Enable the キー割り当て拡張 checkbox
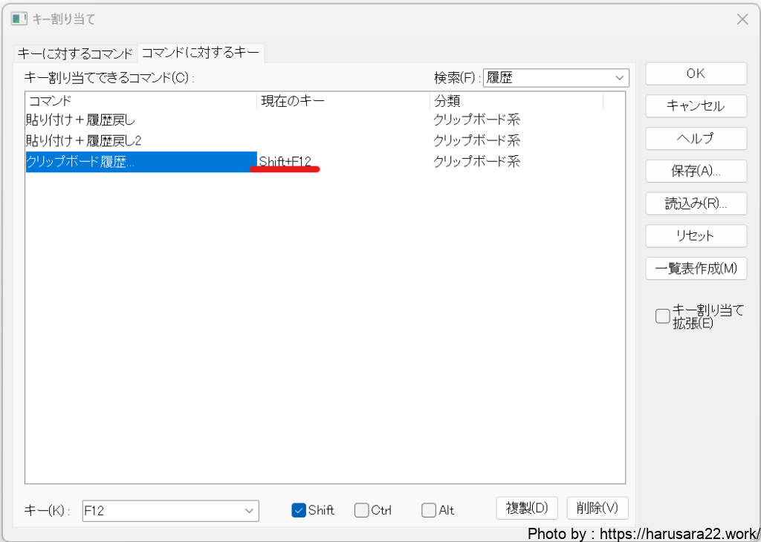This screenshot has width=761, height=542. 662,316
